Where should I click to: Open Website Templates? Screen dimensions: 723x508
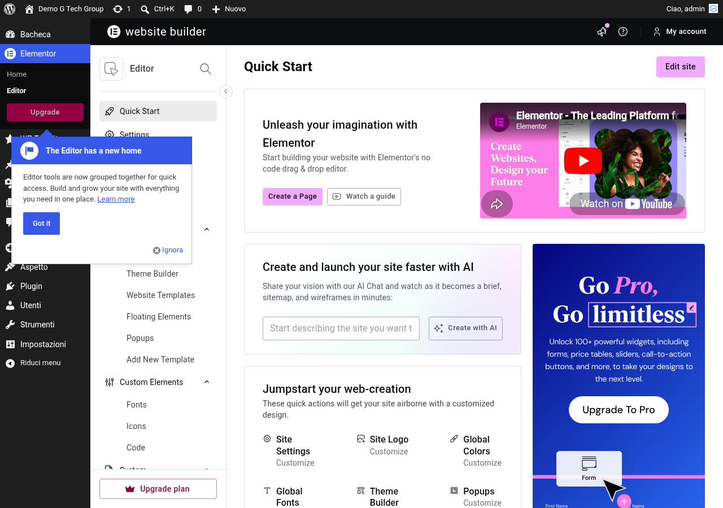(160, 295)
